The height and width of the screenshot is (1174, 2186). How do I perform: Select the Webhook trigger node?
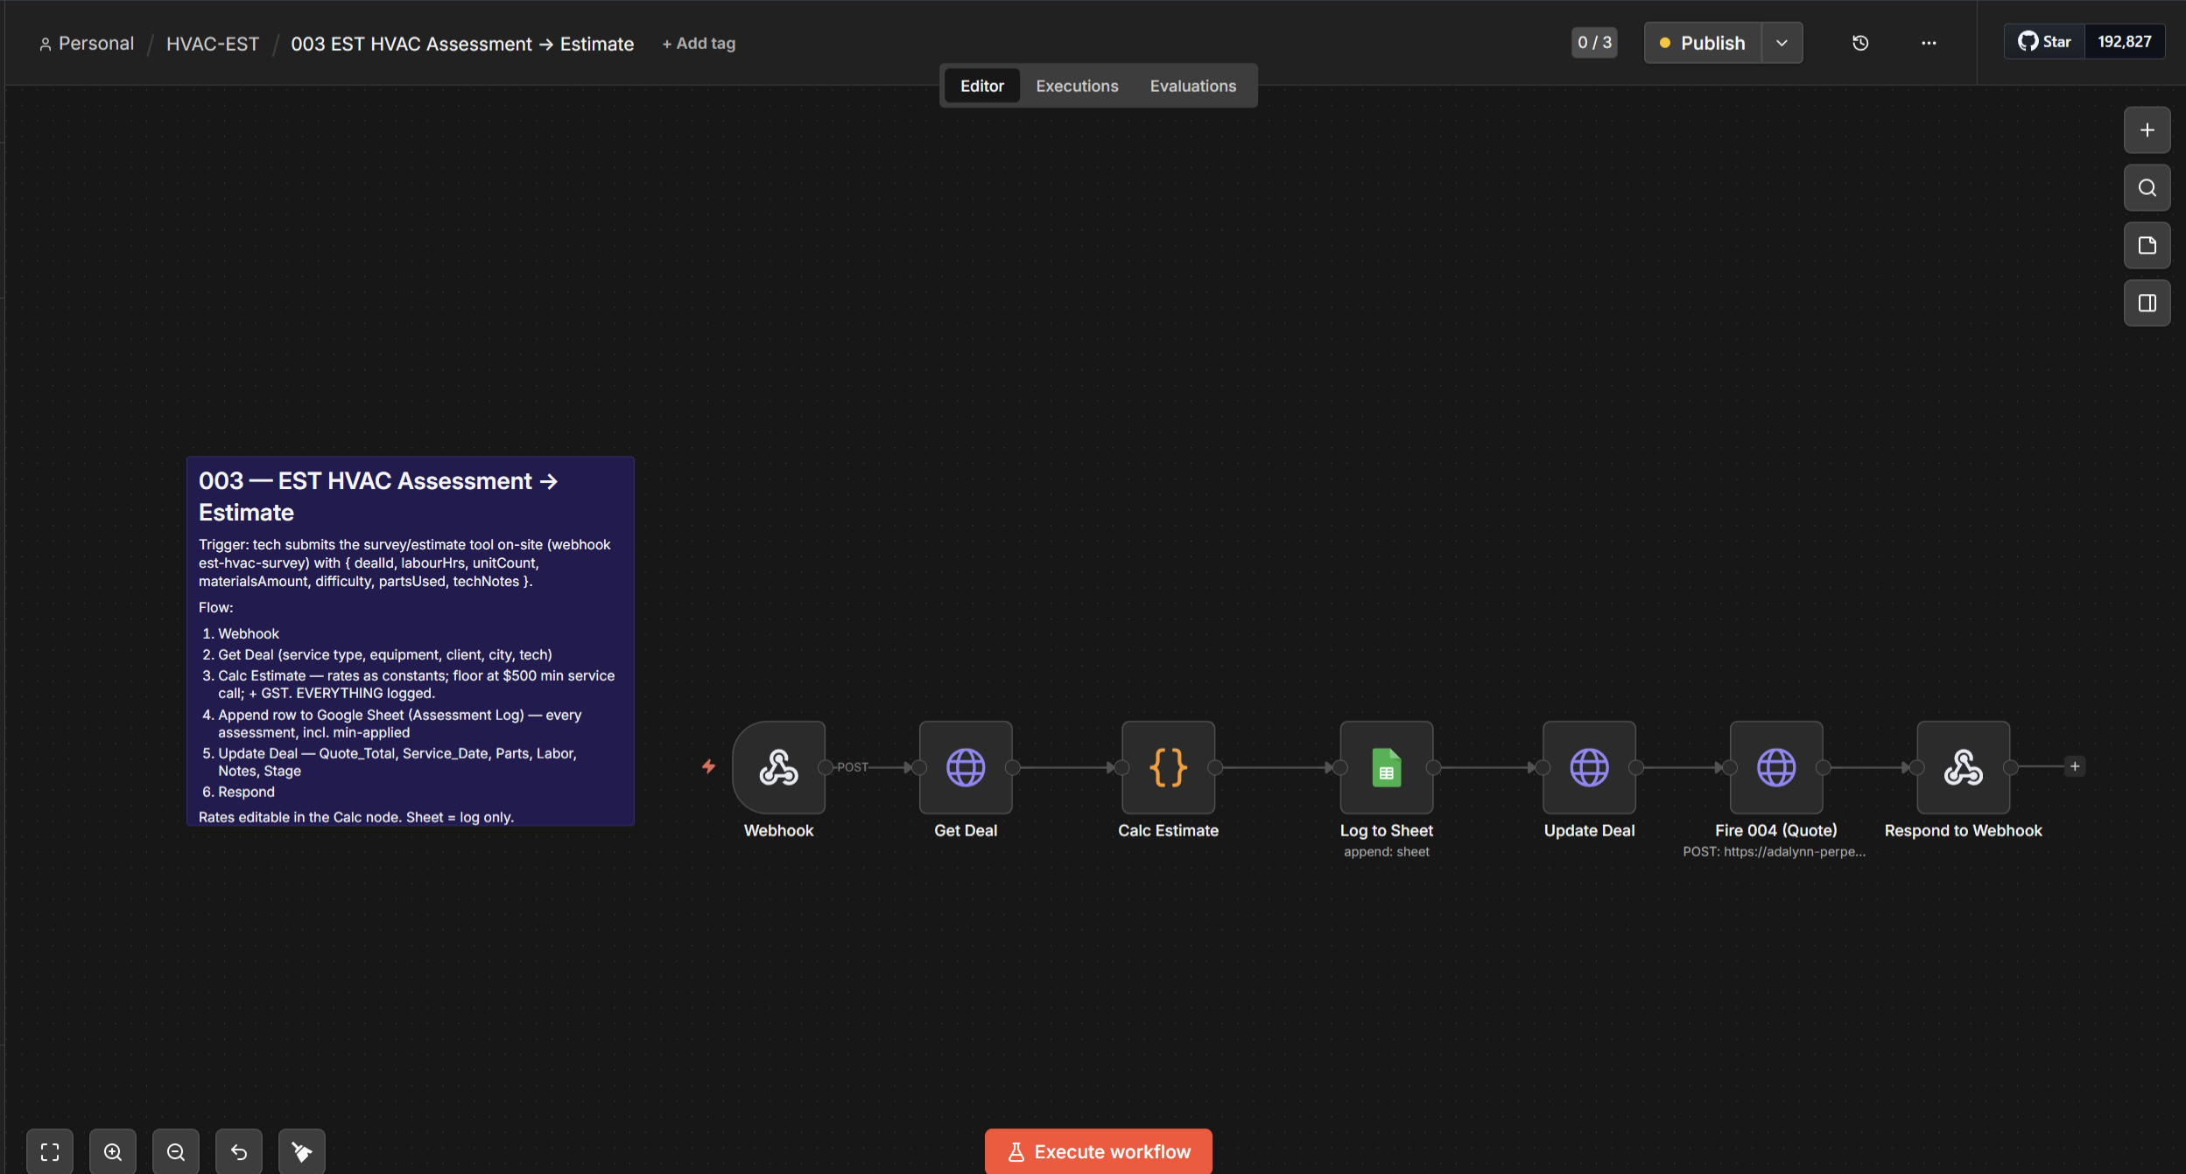778,767
